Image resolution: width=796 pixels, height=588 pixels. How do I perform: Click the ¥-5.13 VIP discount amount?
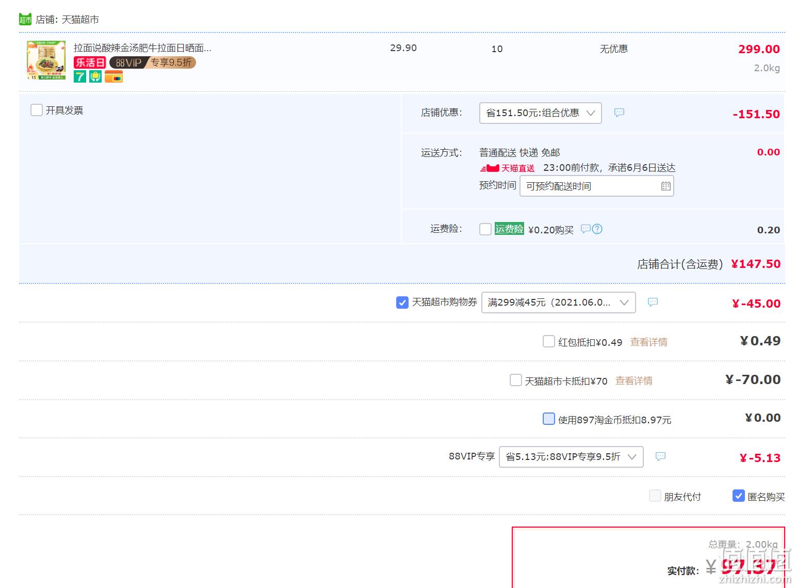tap(760, 458)
